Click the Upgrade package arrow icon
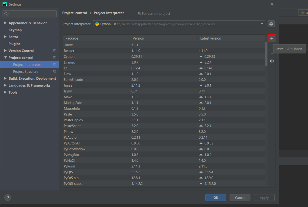The image size is (308, 207). coord(272,53)
